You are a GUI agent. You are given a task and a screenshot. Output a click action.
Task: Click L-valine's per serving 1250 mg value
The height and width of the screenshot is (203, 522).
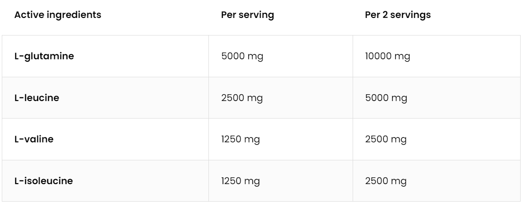pos(241,139)
